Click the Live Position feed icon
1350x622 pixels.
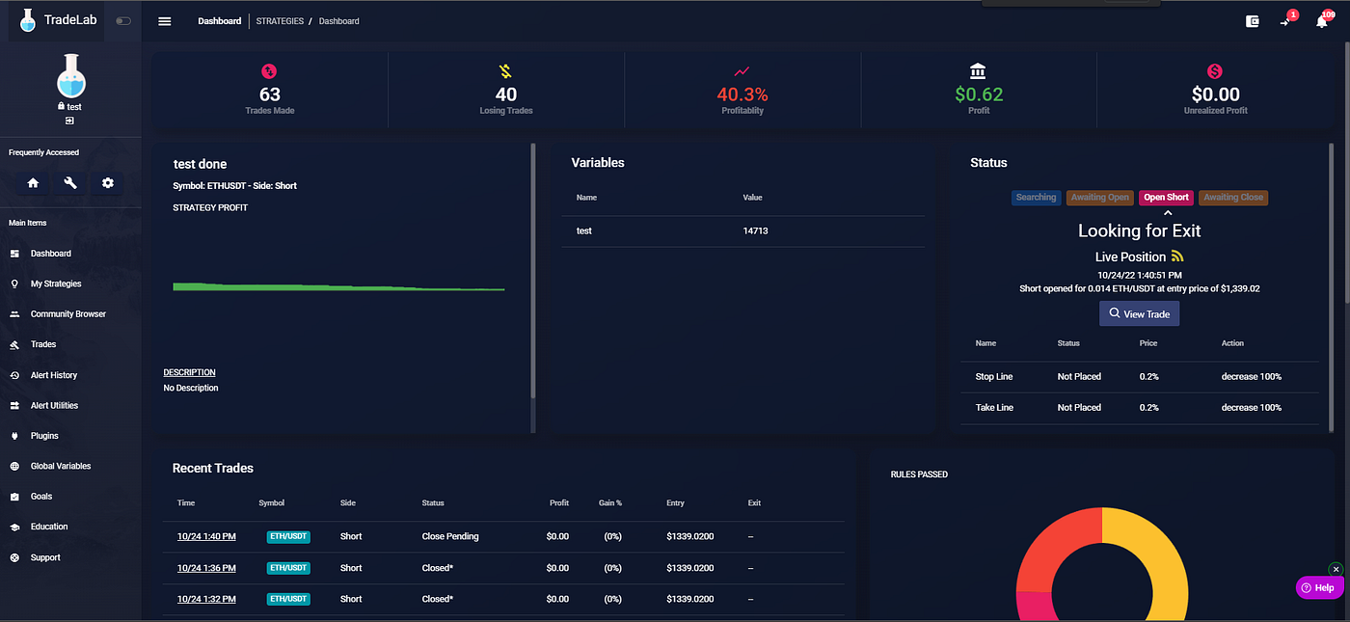(1177, 257)
